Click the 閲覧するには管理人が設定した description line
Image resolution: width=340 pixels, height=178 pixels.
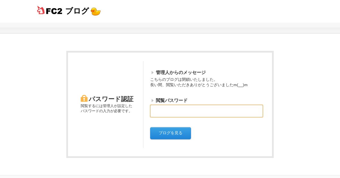(107, 106)
